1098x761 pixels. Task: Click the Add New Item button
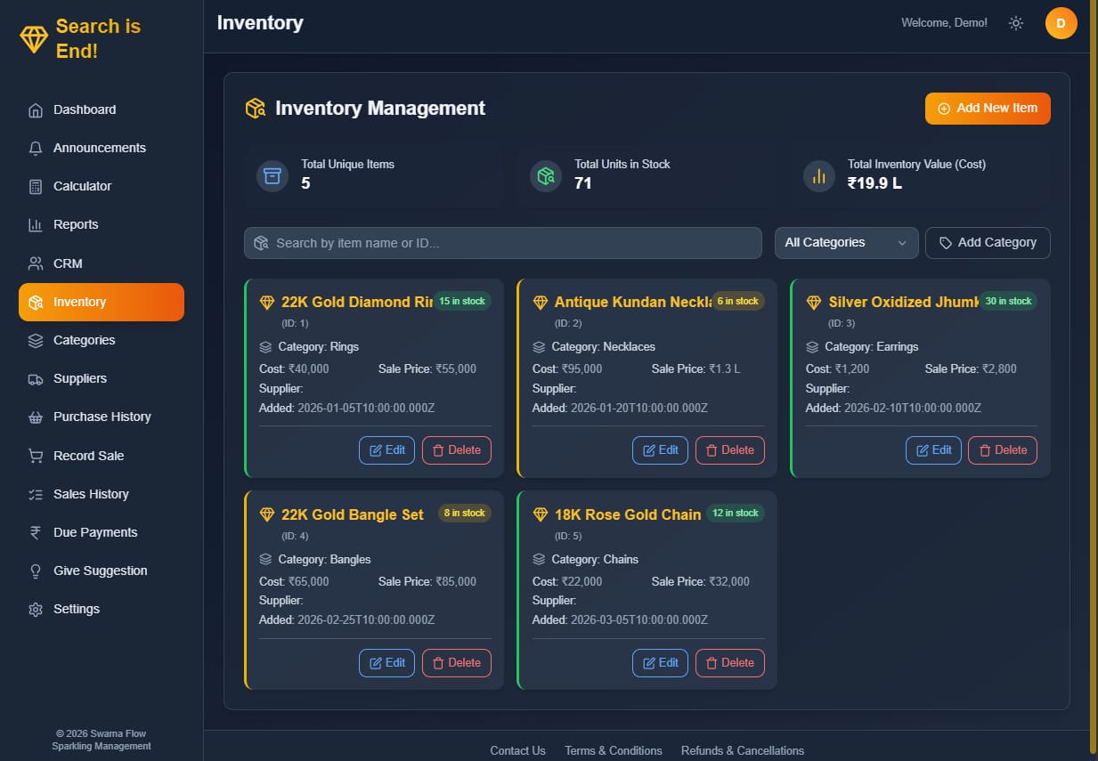pyautogui.click(x=987, y=108)
